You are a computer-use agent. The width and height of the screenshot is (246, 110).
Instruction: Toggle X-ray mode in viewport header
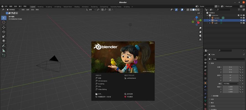pos(188,10)
